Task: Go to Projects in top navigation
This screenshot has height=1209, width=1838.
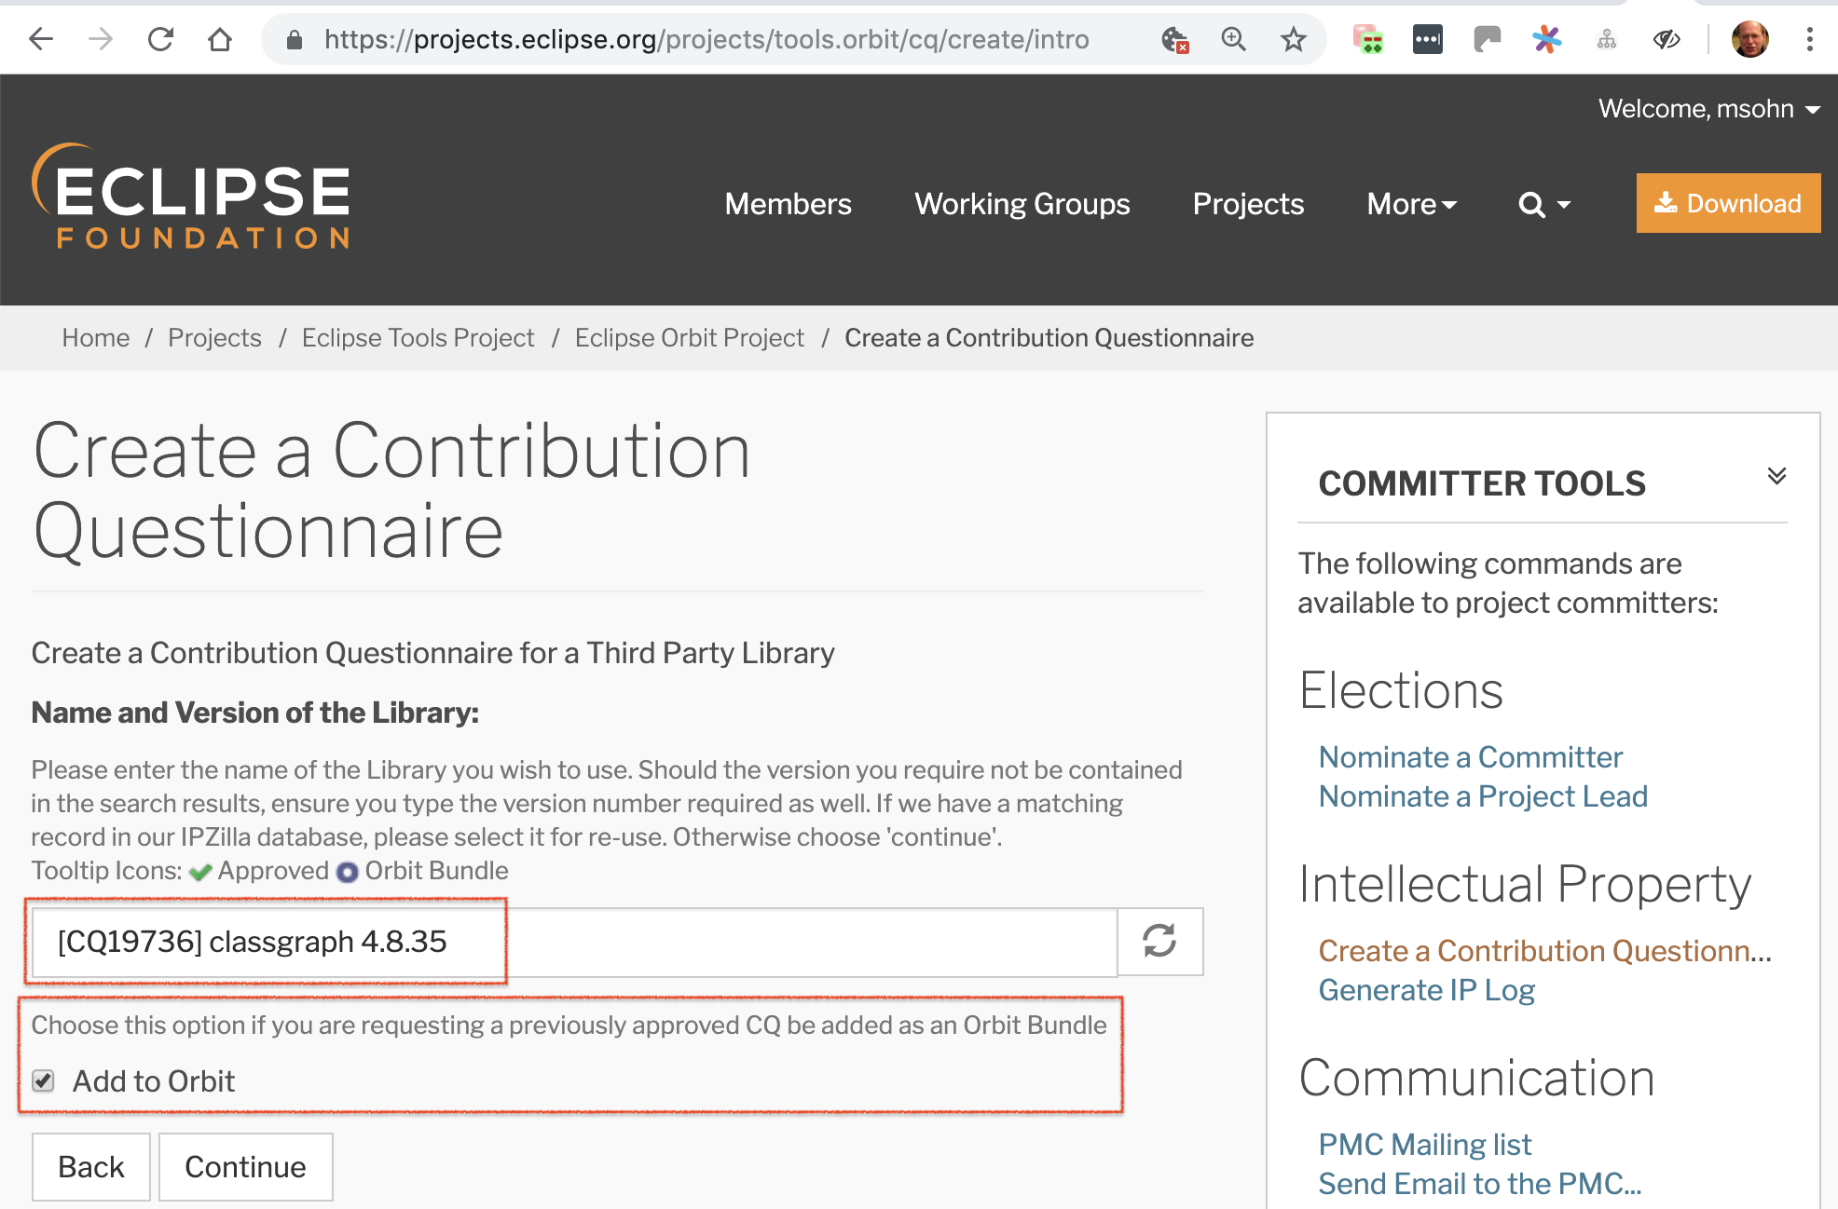Action: tap(1248, 204)
